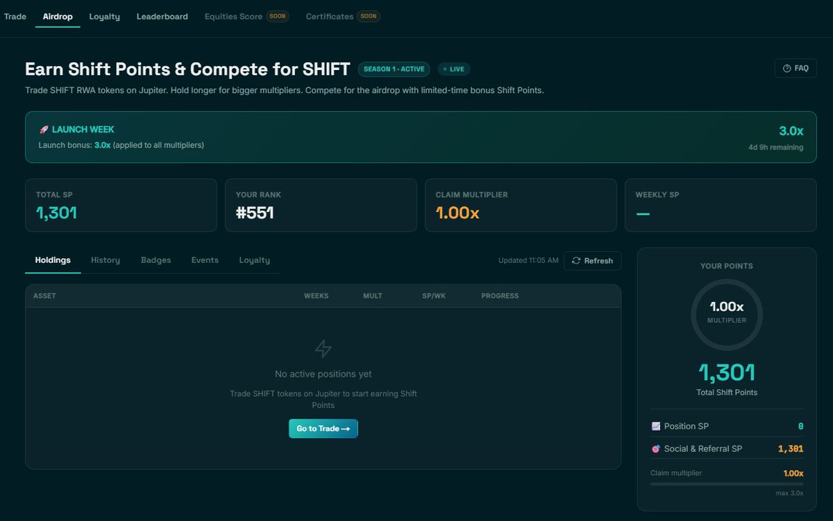833x521 pixels.
Task: Click the Updated 11:05 AM text
Action: tap(528, 261)
